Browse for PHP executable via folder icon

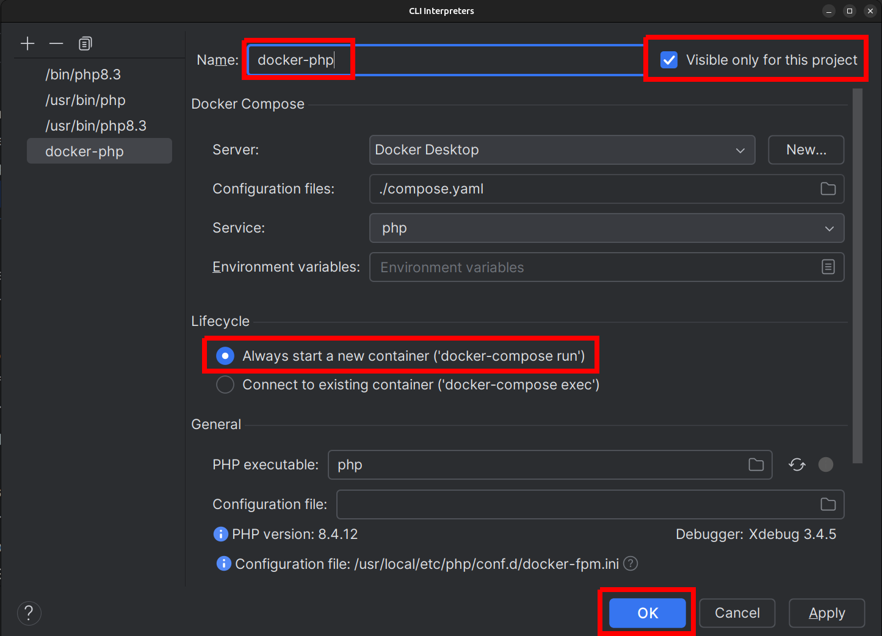756,464
